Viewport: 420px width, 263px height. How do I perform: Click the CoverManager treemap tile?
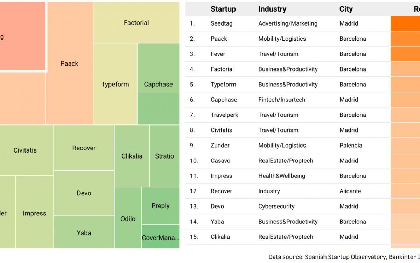pyautogui.click(x=160, y=237)
